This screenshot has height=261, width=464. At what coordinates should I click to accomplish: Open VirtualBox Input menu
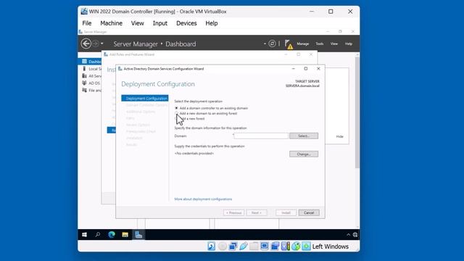[x=159, y=23]
